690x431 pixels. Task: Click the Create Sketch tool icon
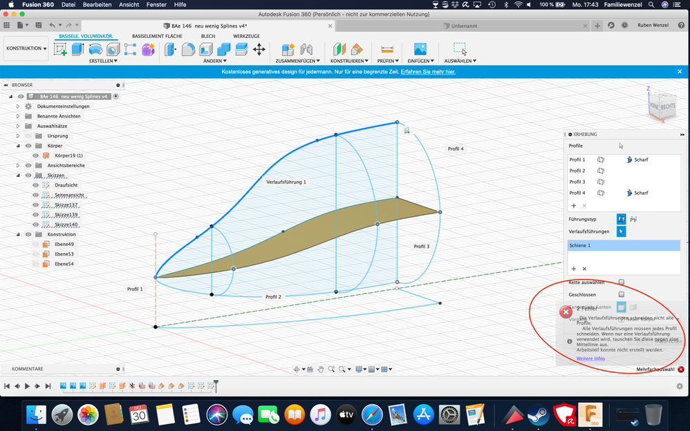point(60,49)
